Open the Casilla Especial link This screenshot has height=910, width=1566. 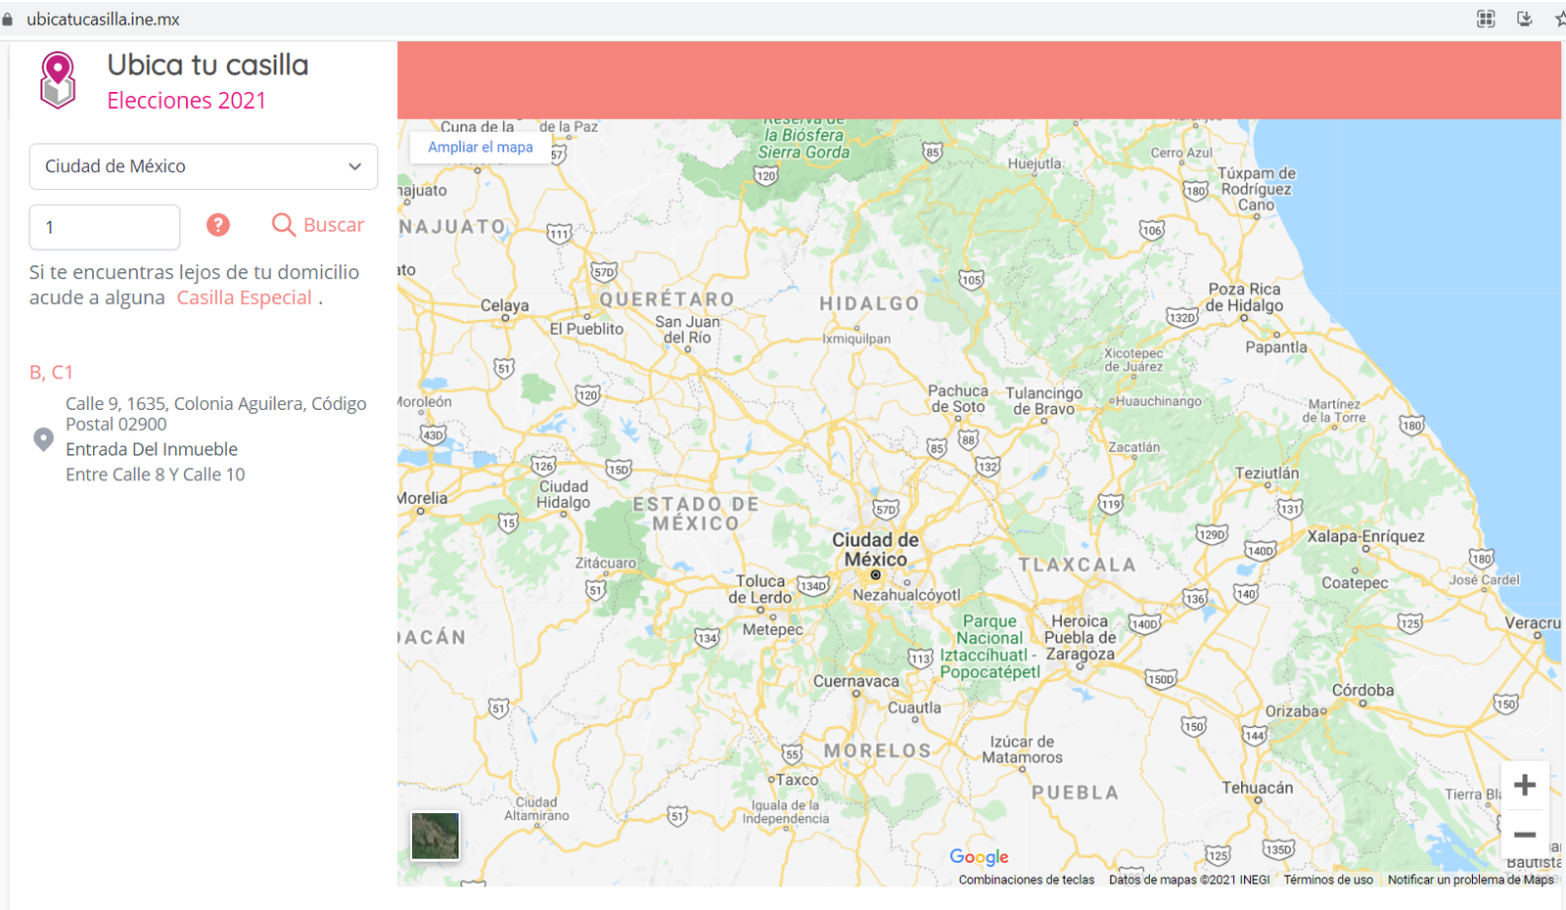tap(244, 298)
